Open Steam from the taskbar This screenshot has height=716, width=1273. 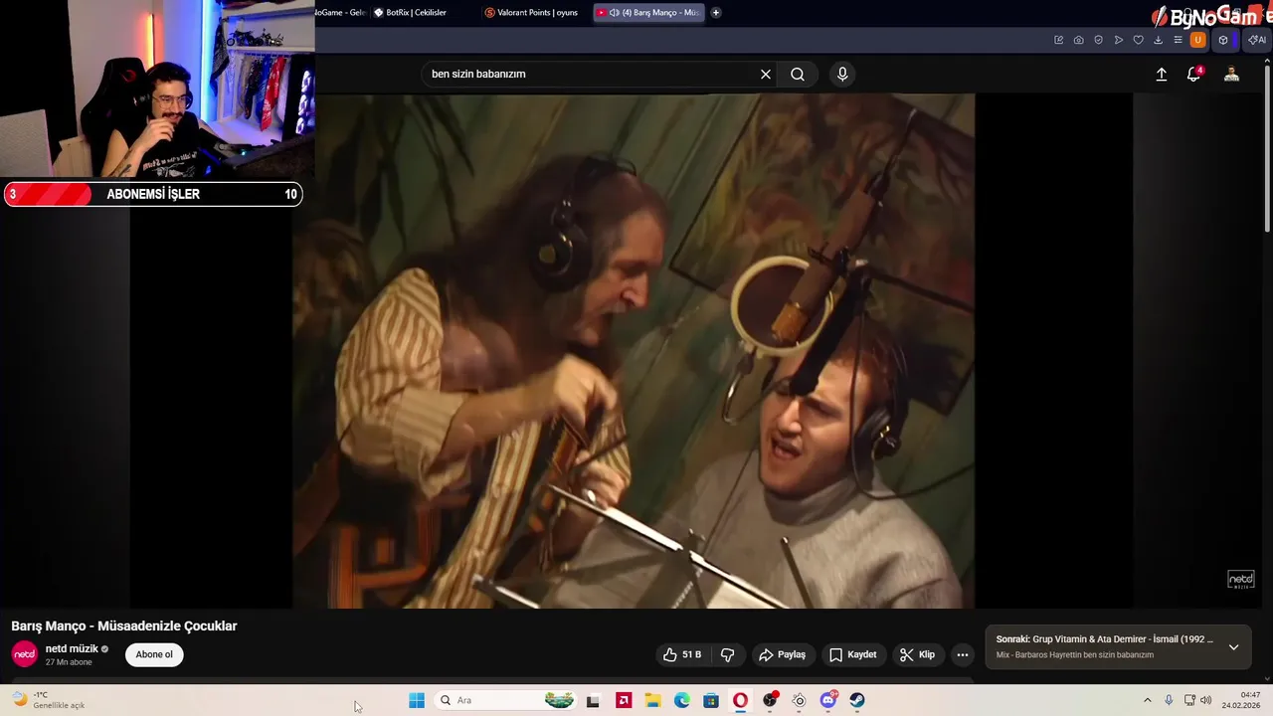[x=857, y=700]
